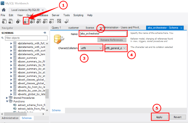Select x$waits_by_user_by_la tree item

pos(31,90)
